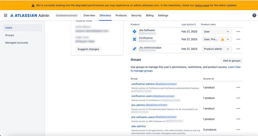Click the Confluence product icon

135,39
